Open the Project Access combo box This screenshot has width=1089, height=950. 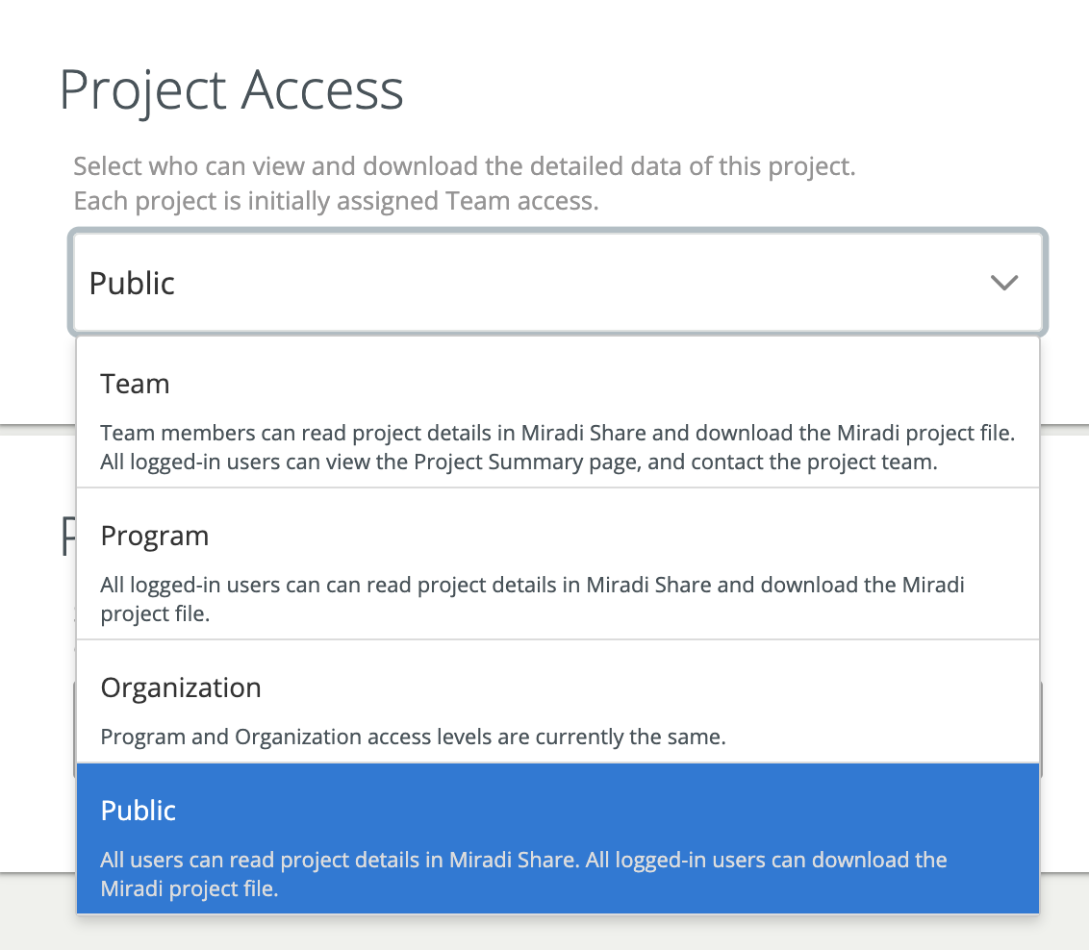(x=558, y=283)
